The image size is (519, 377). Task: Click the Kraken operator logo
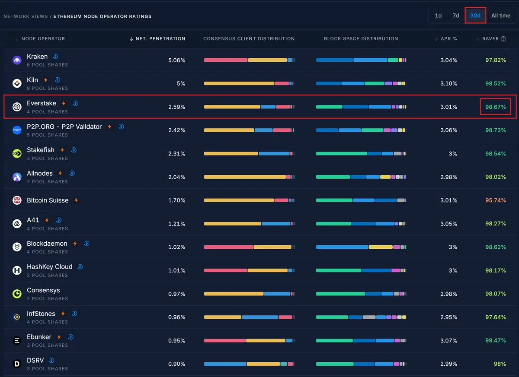tap(17, 60)
